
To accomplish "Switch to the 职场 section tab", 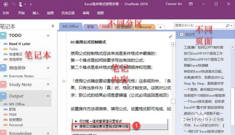I will coord(91,27).
